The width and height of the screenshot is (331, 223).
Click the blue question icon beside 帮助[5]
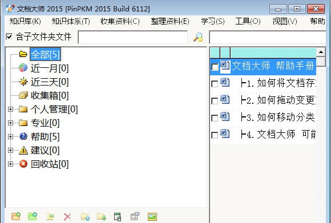pyautogui.click(x=23, y=136)
